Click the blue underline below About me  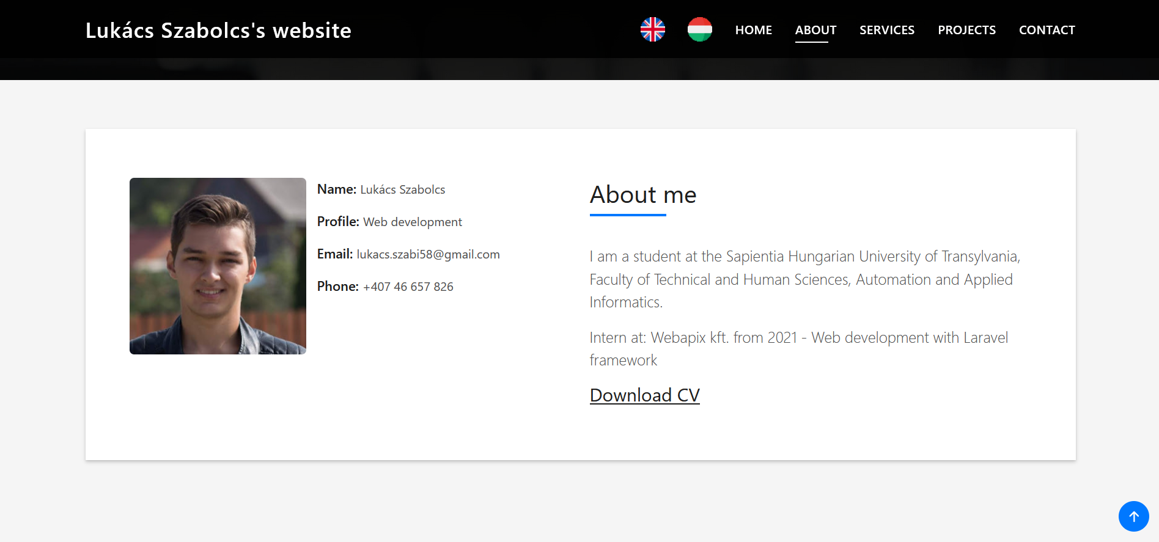(x=627, y=215)
